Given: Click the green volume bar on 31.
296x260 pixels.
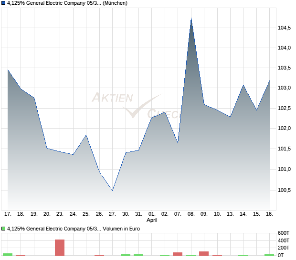Looking at the screenshot, I should point(138,255).
